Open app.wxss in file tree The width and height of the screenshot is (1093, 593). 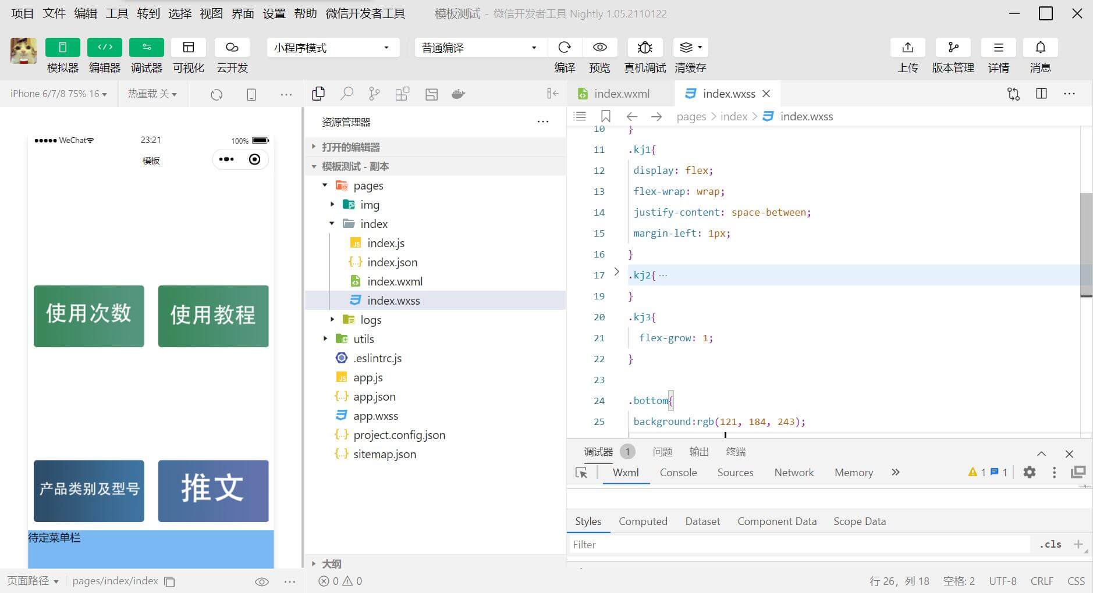[375, 416]
